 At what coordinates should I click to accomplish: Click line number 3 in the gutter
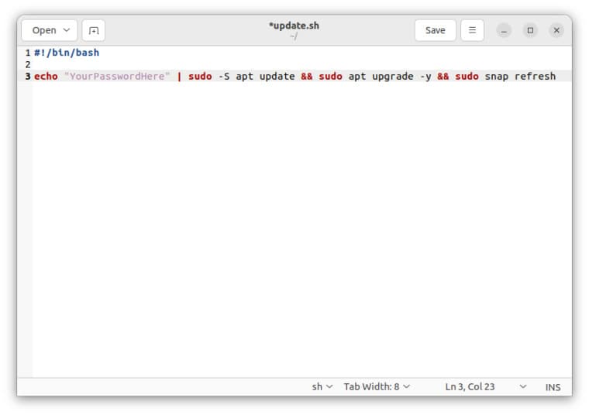click(x=27, y=77)
